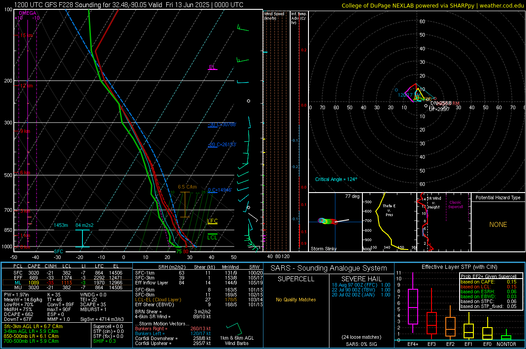Click the green wind barb glyph beside storm motions

(x=234, y=328)
